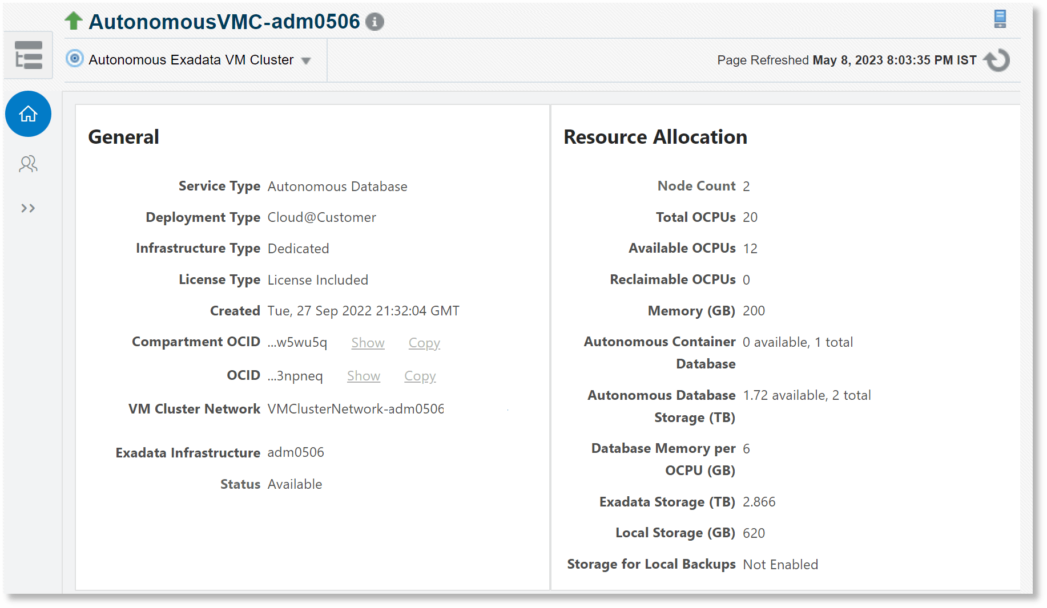
Task: Click the Reclaimable OCPUs value 0
Action: (x=746, y=280)
